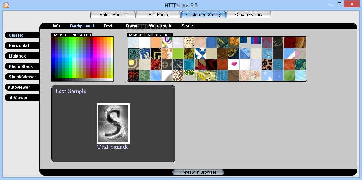Choose the Horizontal gallery style

(22, 45)
